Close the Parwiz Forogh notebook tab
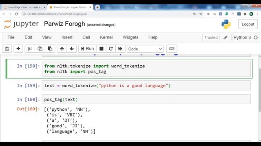Viewport: 261px width, 146px height. [x=90, y=7]
